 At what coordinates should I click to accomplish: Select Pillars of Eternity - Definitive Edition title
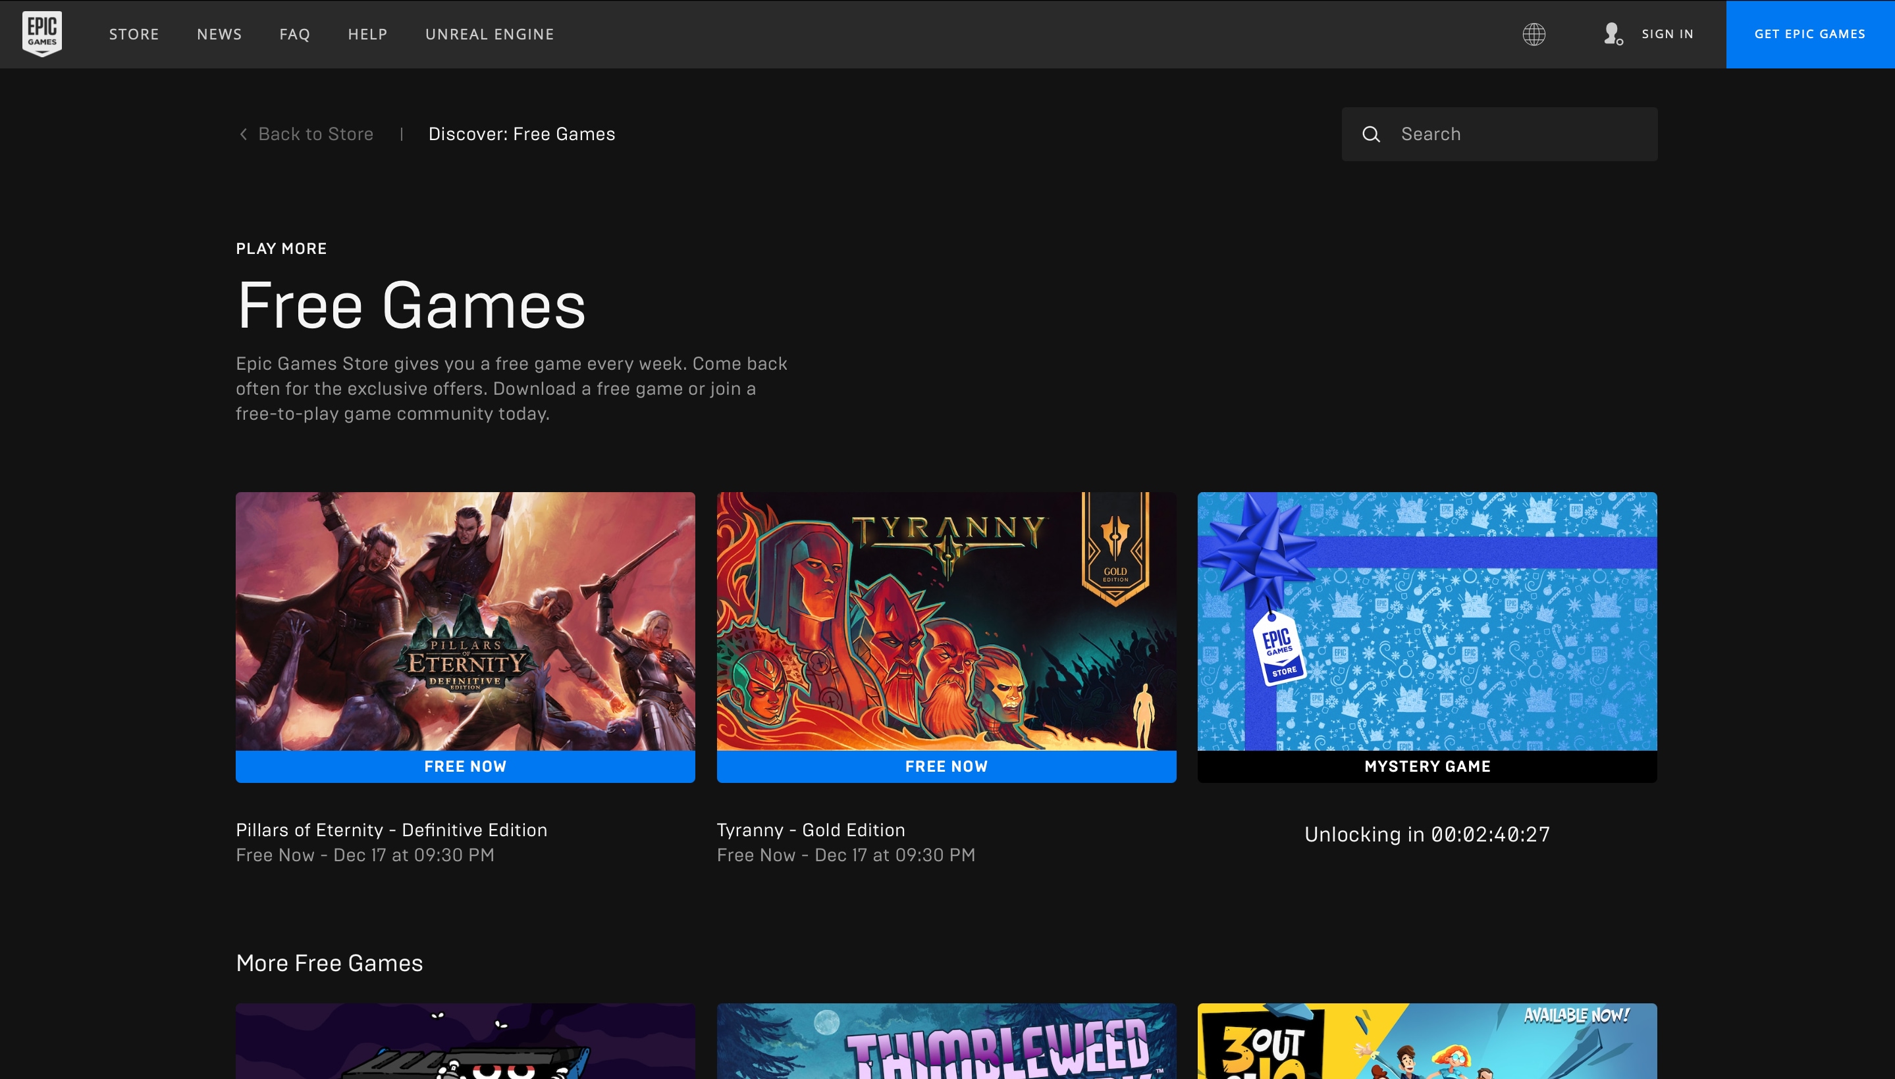pyautogui.click(x=392, y=830)
